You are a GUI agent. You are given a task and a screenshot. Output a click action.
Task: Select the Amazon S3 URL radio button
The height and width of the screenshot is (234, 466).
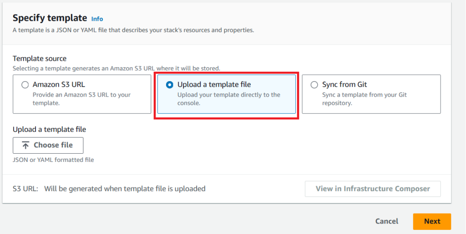click(x=25, y=85)
